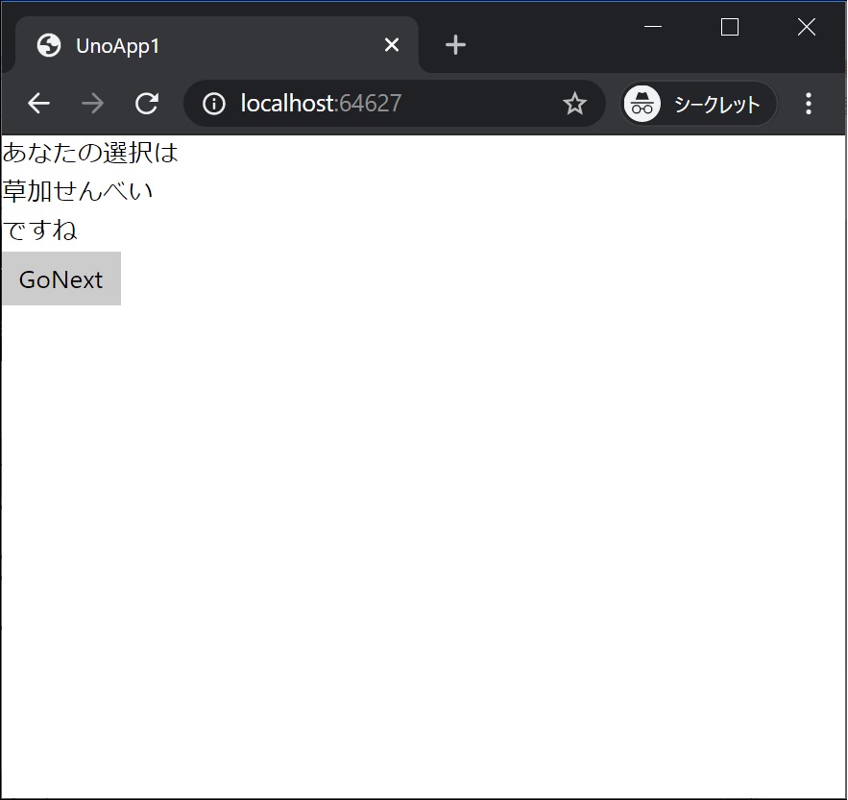Click the ですね text

pos(38,230)
